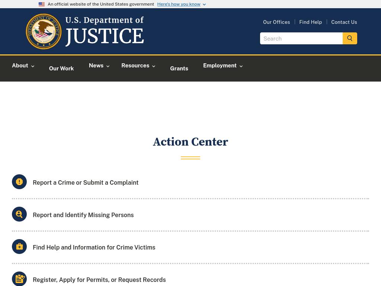Expand the Here's how you know chevron
The width and height of the screenshot is (381, 286).
coord(204,4)
